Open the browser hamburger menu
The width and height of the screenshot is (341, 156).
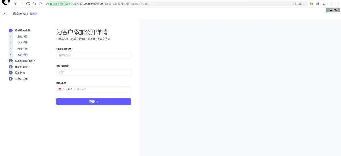click(337, 4)
